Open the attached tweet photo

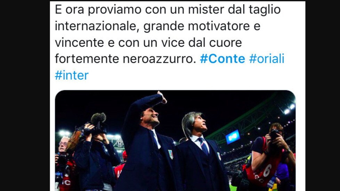pyautogui.click(x=175, y=141)
